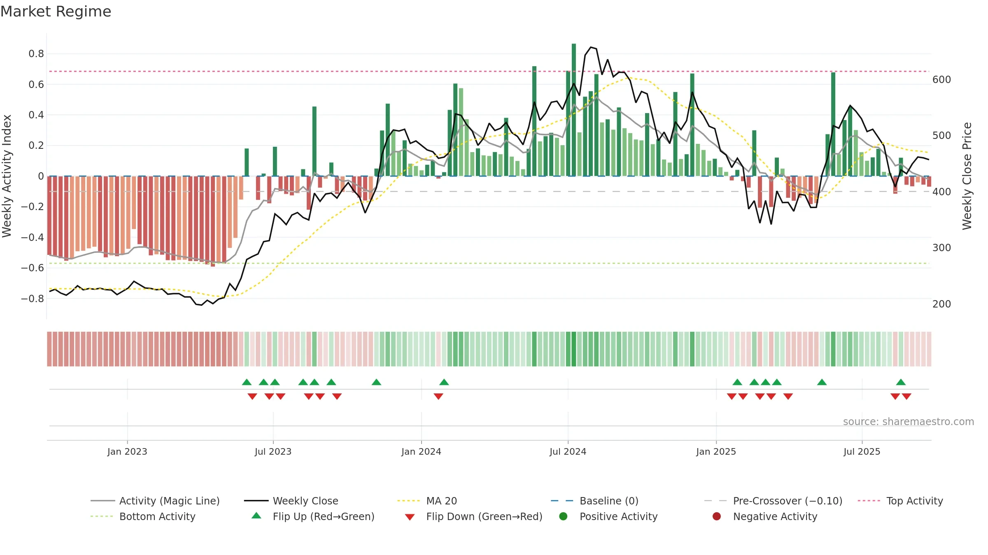Click the Weekly Close price peak above 600

pos(591,47)
